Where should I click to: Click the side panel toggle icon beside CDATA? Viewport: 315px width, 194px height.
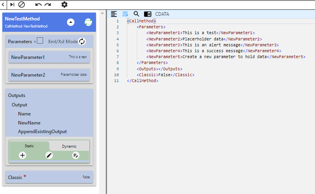coord(148,14)
